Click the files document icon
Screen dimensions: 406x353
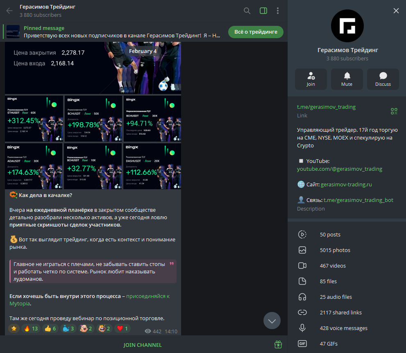pos(302,281)
